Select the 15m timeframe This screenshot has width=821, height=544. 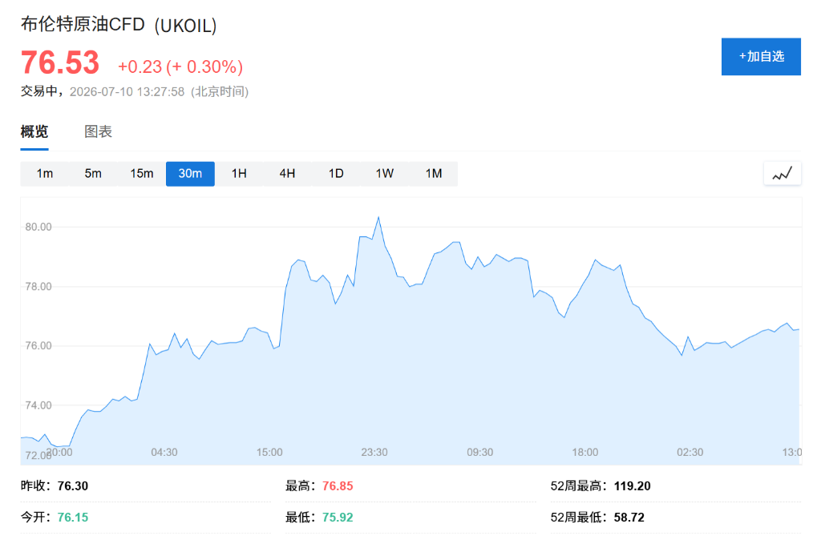coord(142,174)
